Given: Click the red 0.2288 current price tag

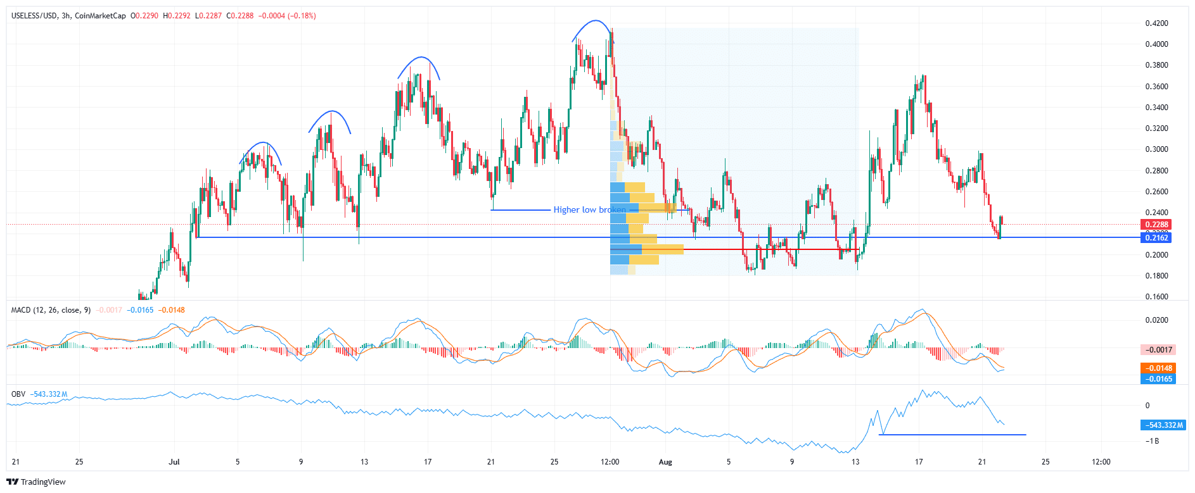Looking at the screenshot, I should point(1156,225).
